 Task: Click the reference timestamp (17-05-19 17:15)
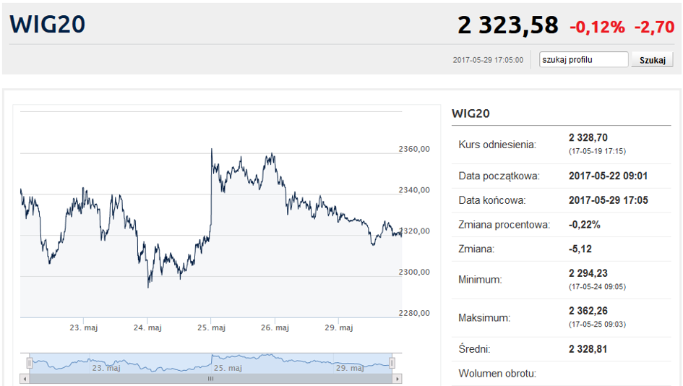[x=597, y=151]
